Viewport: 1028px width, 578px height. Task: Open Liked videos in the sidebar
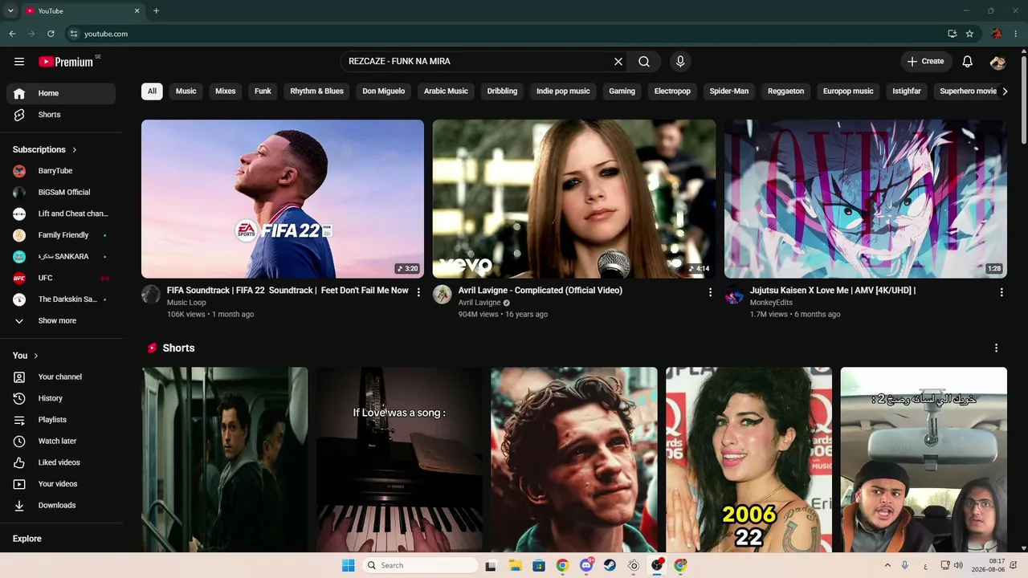(61, 462)
